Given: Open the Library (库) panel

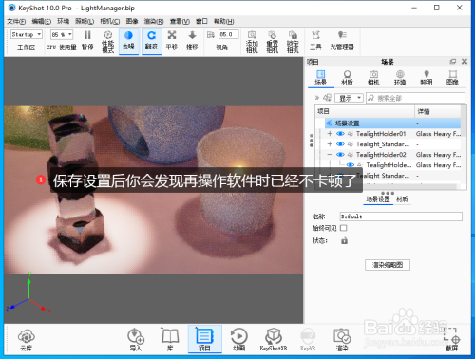Looking at the screenshot, I should point(170,340).
